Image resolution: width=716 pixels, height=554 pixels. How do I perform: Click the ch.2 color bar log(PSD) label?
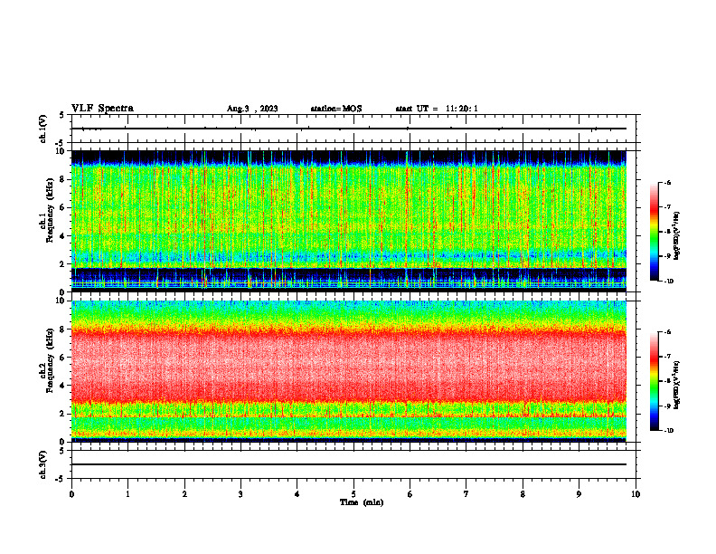[x=676, y=385]
